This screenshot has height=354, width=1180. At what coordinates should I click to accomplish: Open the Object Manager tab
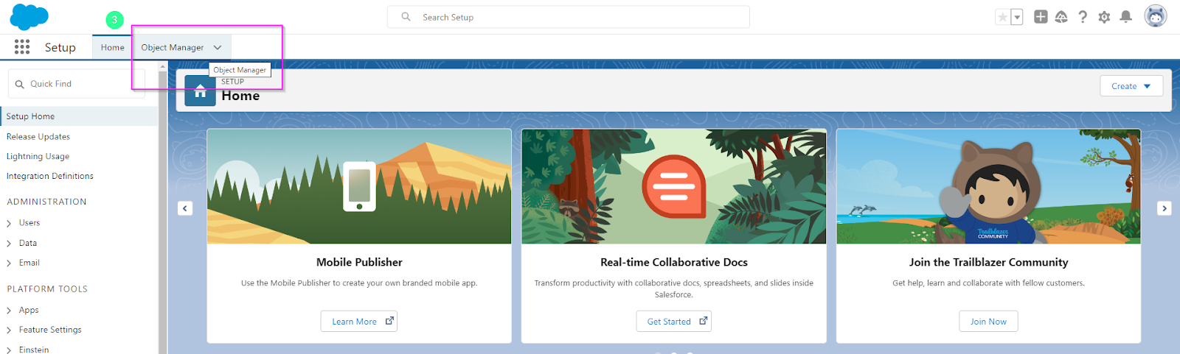click(x=173, y=47)
